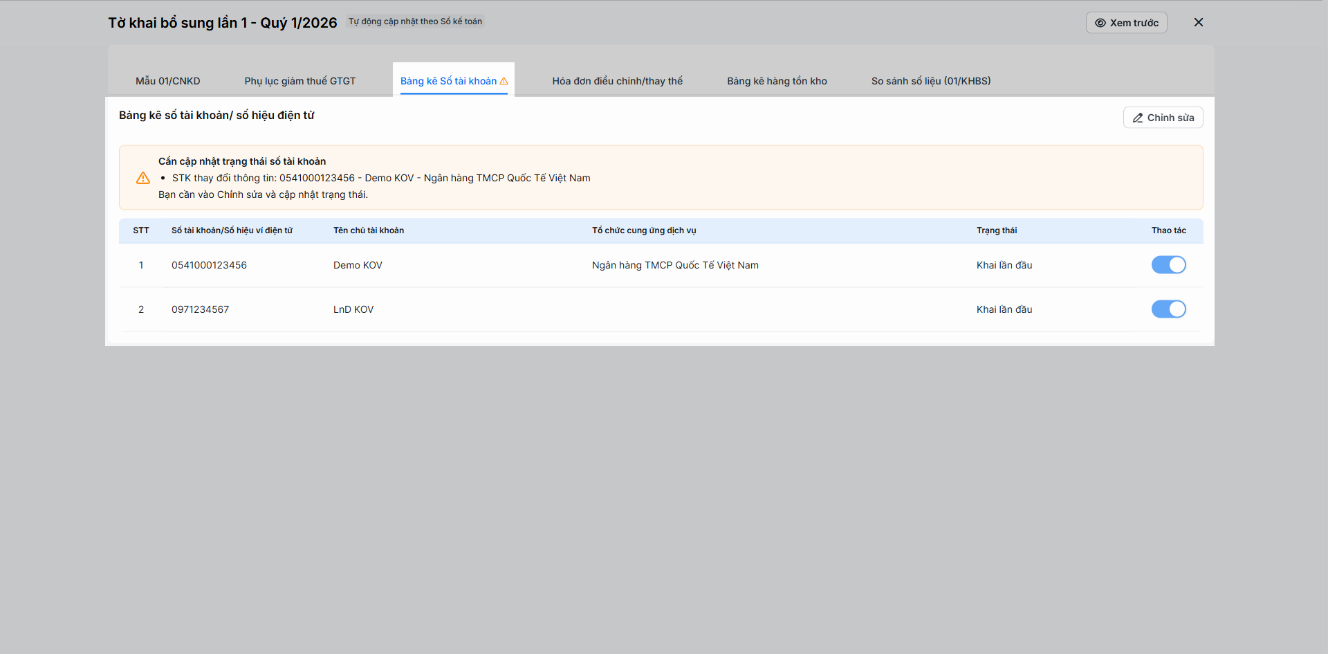Click the Chỉnh sửa edit button
The image size is (1328, 654).
1163,118
